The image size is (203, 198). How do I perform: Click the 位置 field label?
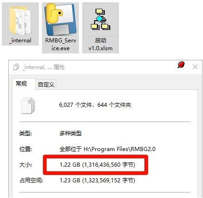[x=25, y=149]
